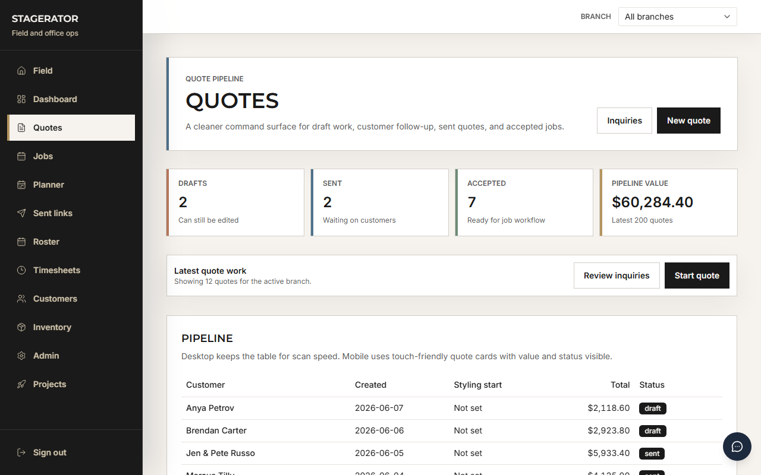Click the Total column header
761x475 pixels.
click(x=620, y=385)
